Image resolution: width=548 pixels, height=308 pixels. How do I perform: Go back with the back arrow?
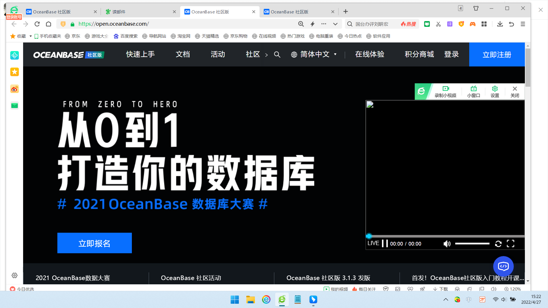[x=14, y=24]
